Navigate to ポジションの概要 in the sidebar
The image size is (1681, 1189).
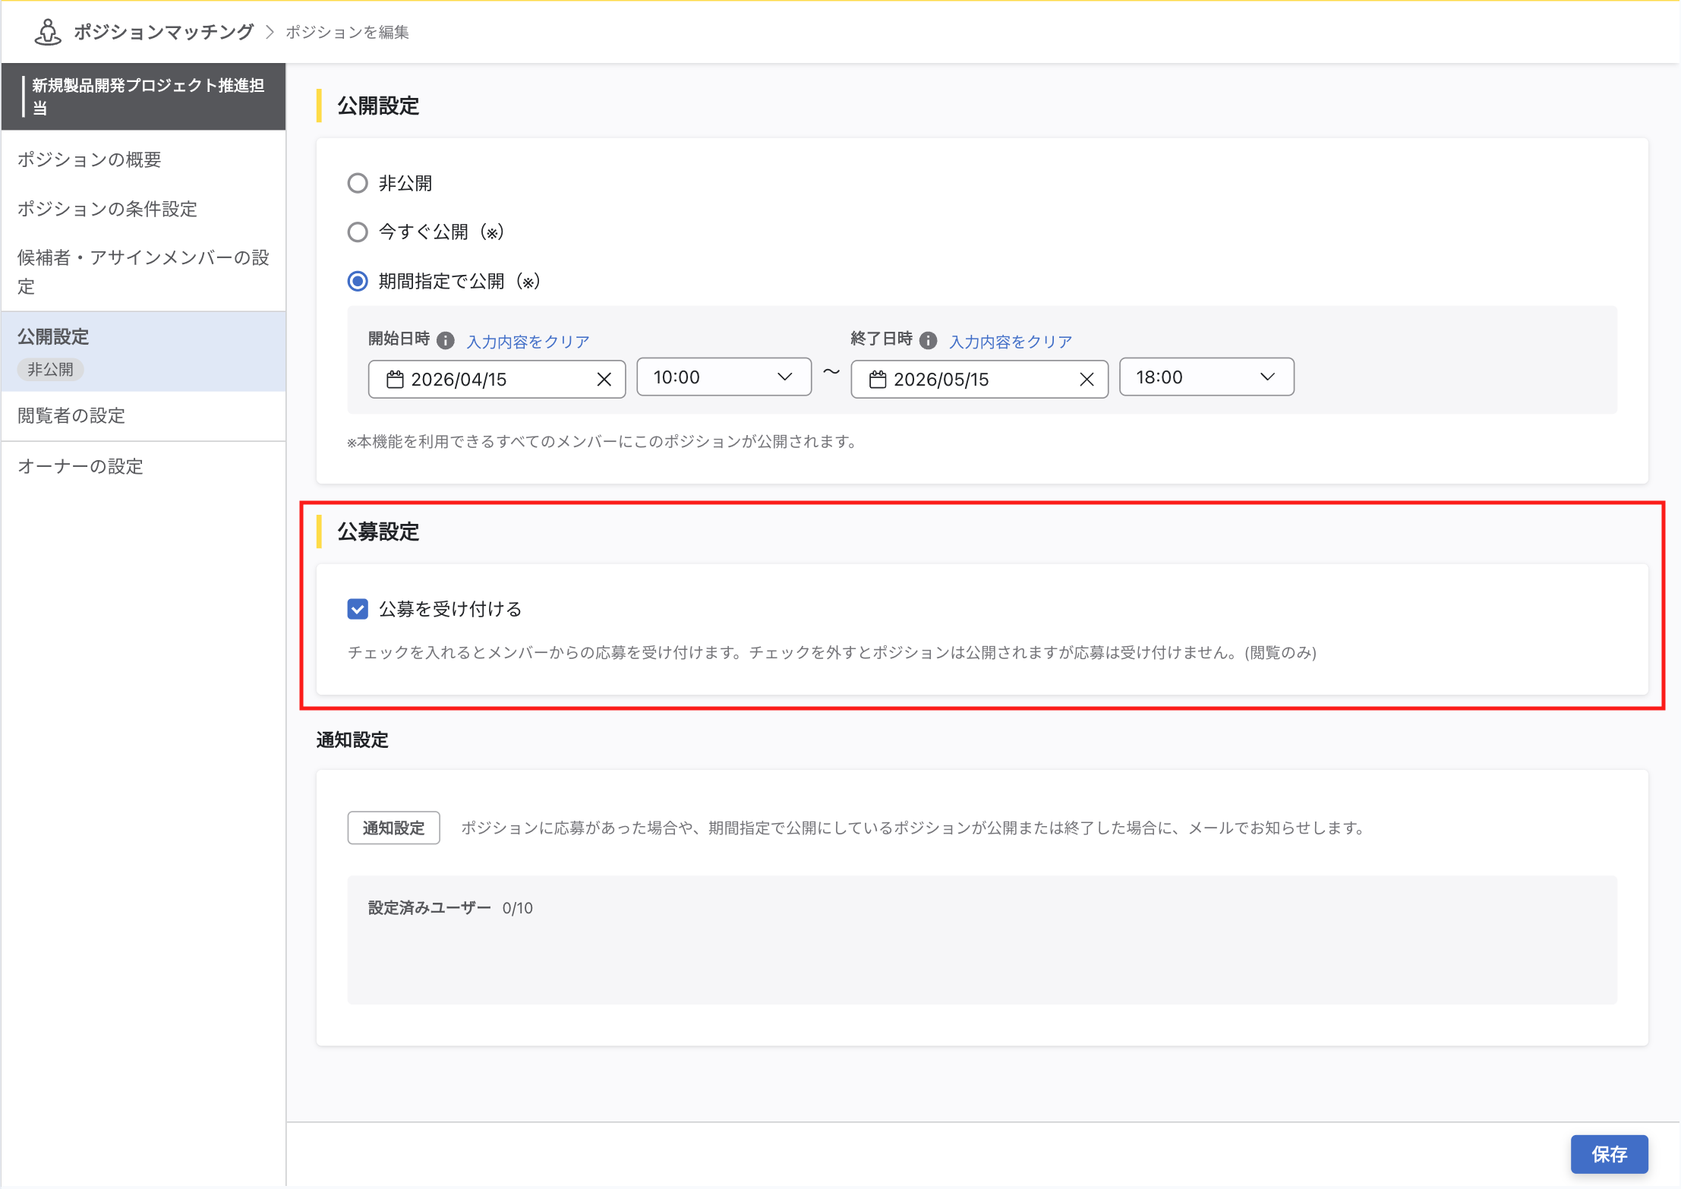(90, 159)
